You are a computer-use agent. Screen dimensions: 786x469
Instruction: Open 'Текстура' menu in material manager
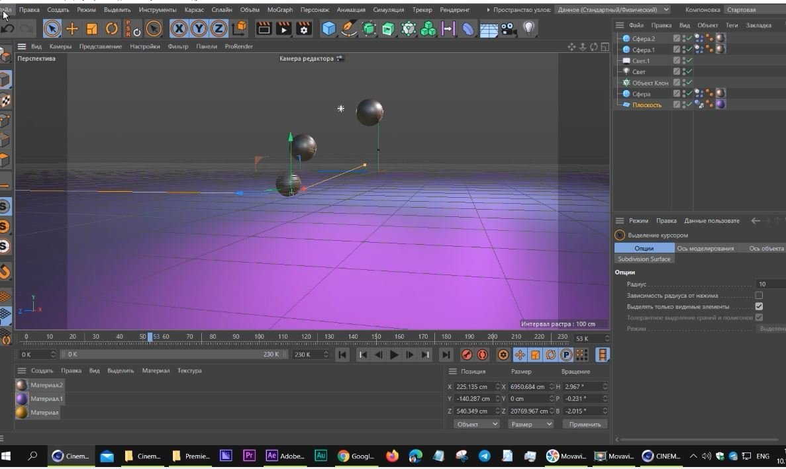coord(189,371)
